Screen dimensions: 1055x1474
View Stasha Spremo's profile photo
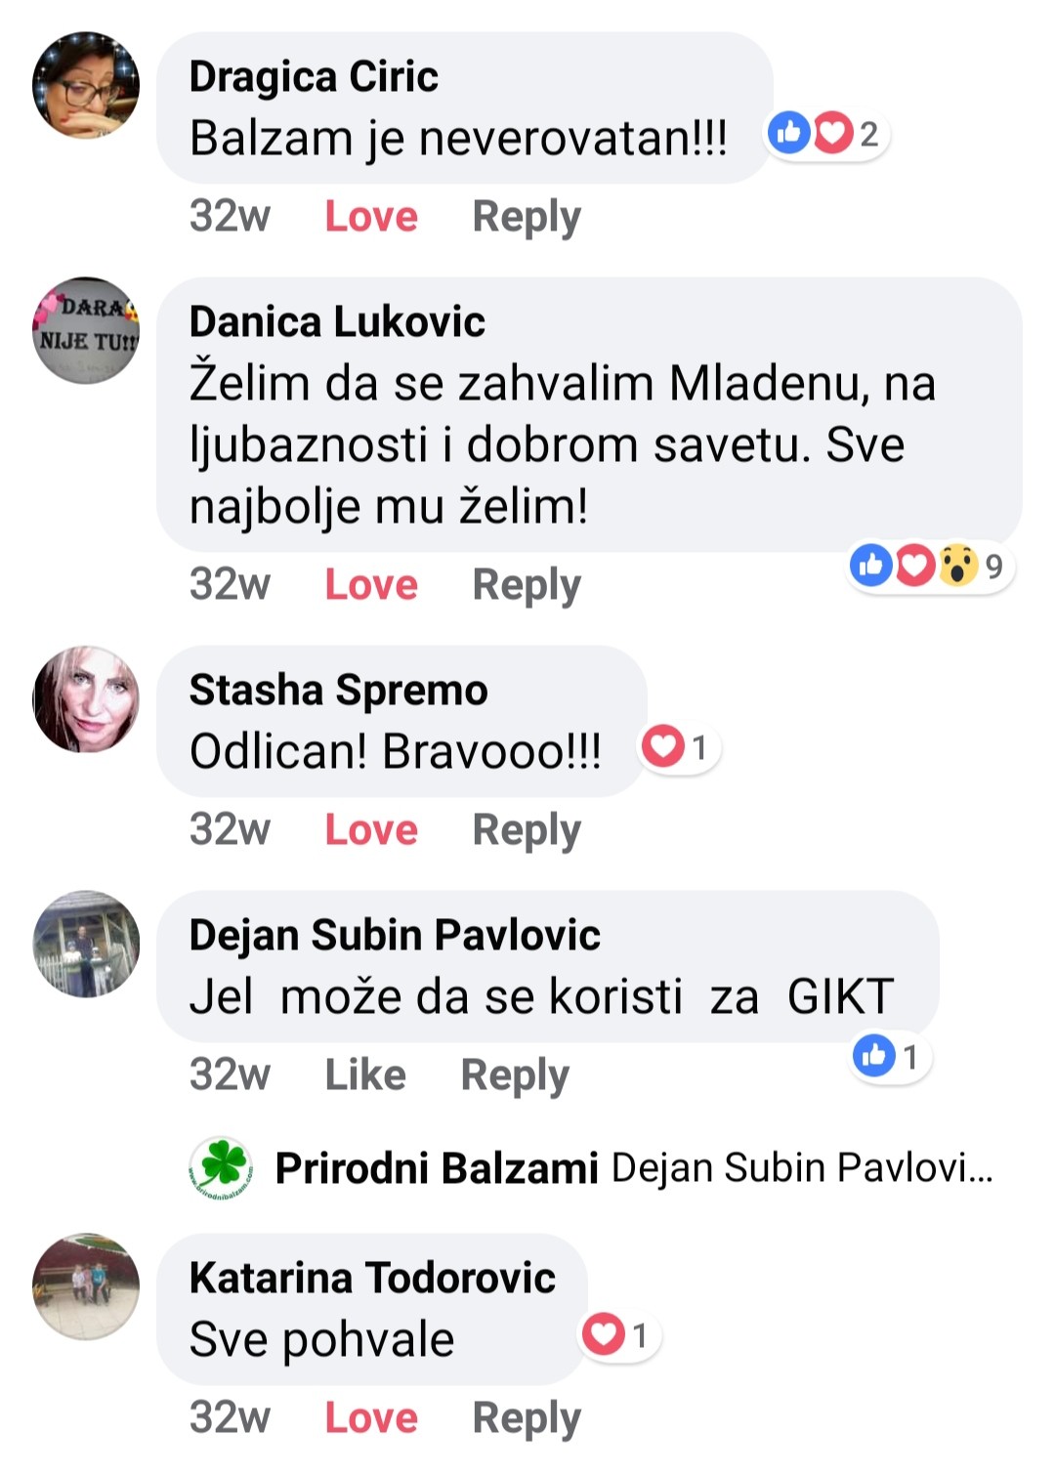(x=86, y=698)
